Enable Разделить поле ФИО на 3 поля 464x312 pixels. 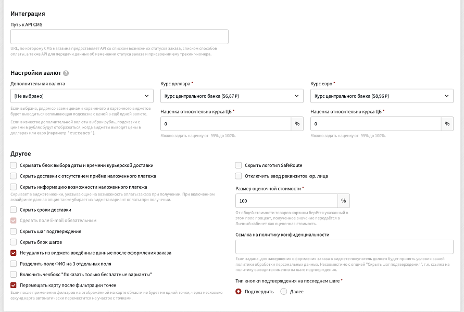click(13, 264)
